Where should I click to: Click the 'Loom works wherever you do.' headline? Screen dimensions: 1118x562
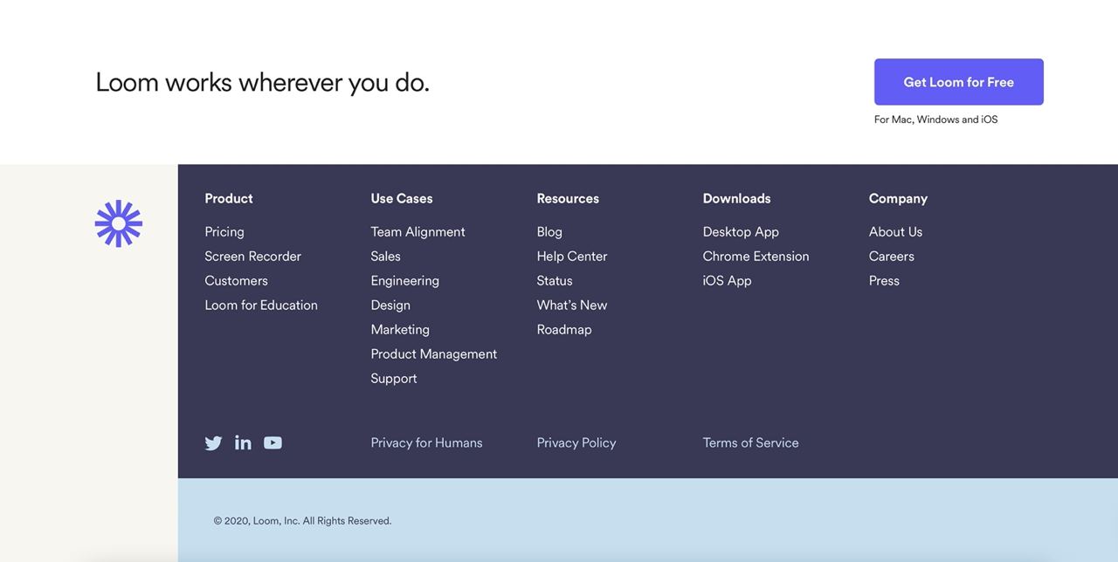(262, 82)
